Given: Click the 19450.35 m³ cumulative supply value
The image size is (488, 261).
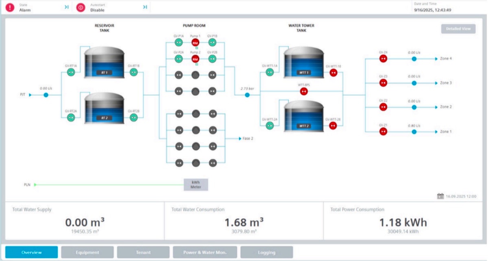Looking at the screenshot, I should point(85,231).
